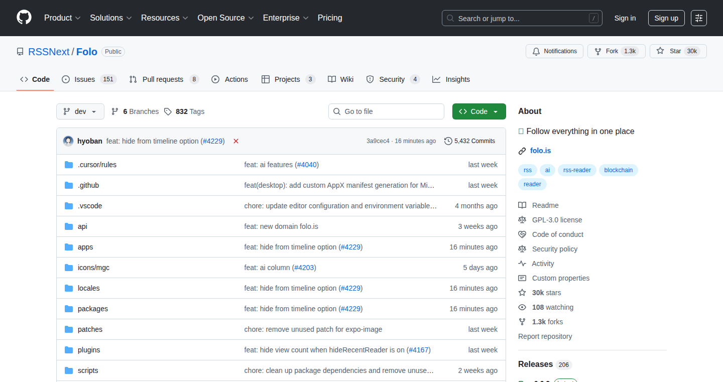Click the Readme book icon
The height and width of the screenshot is (382, 723).
(x=522, y=205)
